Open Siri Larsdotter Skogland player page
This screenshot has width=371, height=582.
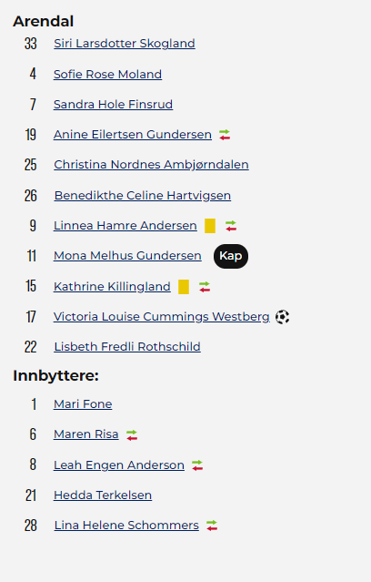[x=125, y=44]
